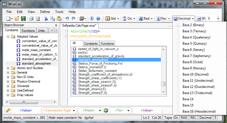This screenshot has width=227, height=123.
Task: Click the Std mode icon
Action: tap(107, 19)
